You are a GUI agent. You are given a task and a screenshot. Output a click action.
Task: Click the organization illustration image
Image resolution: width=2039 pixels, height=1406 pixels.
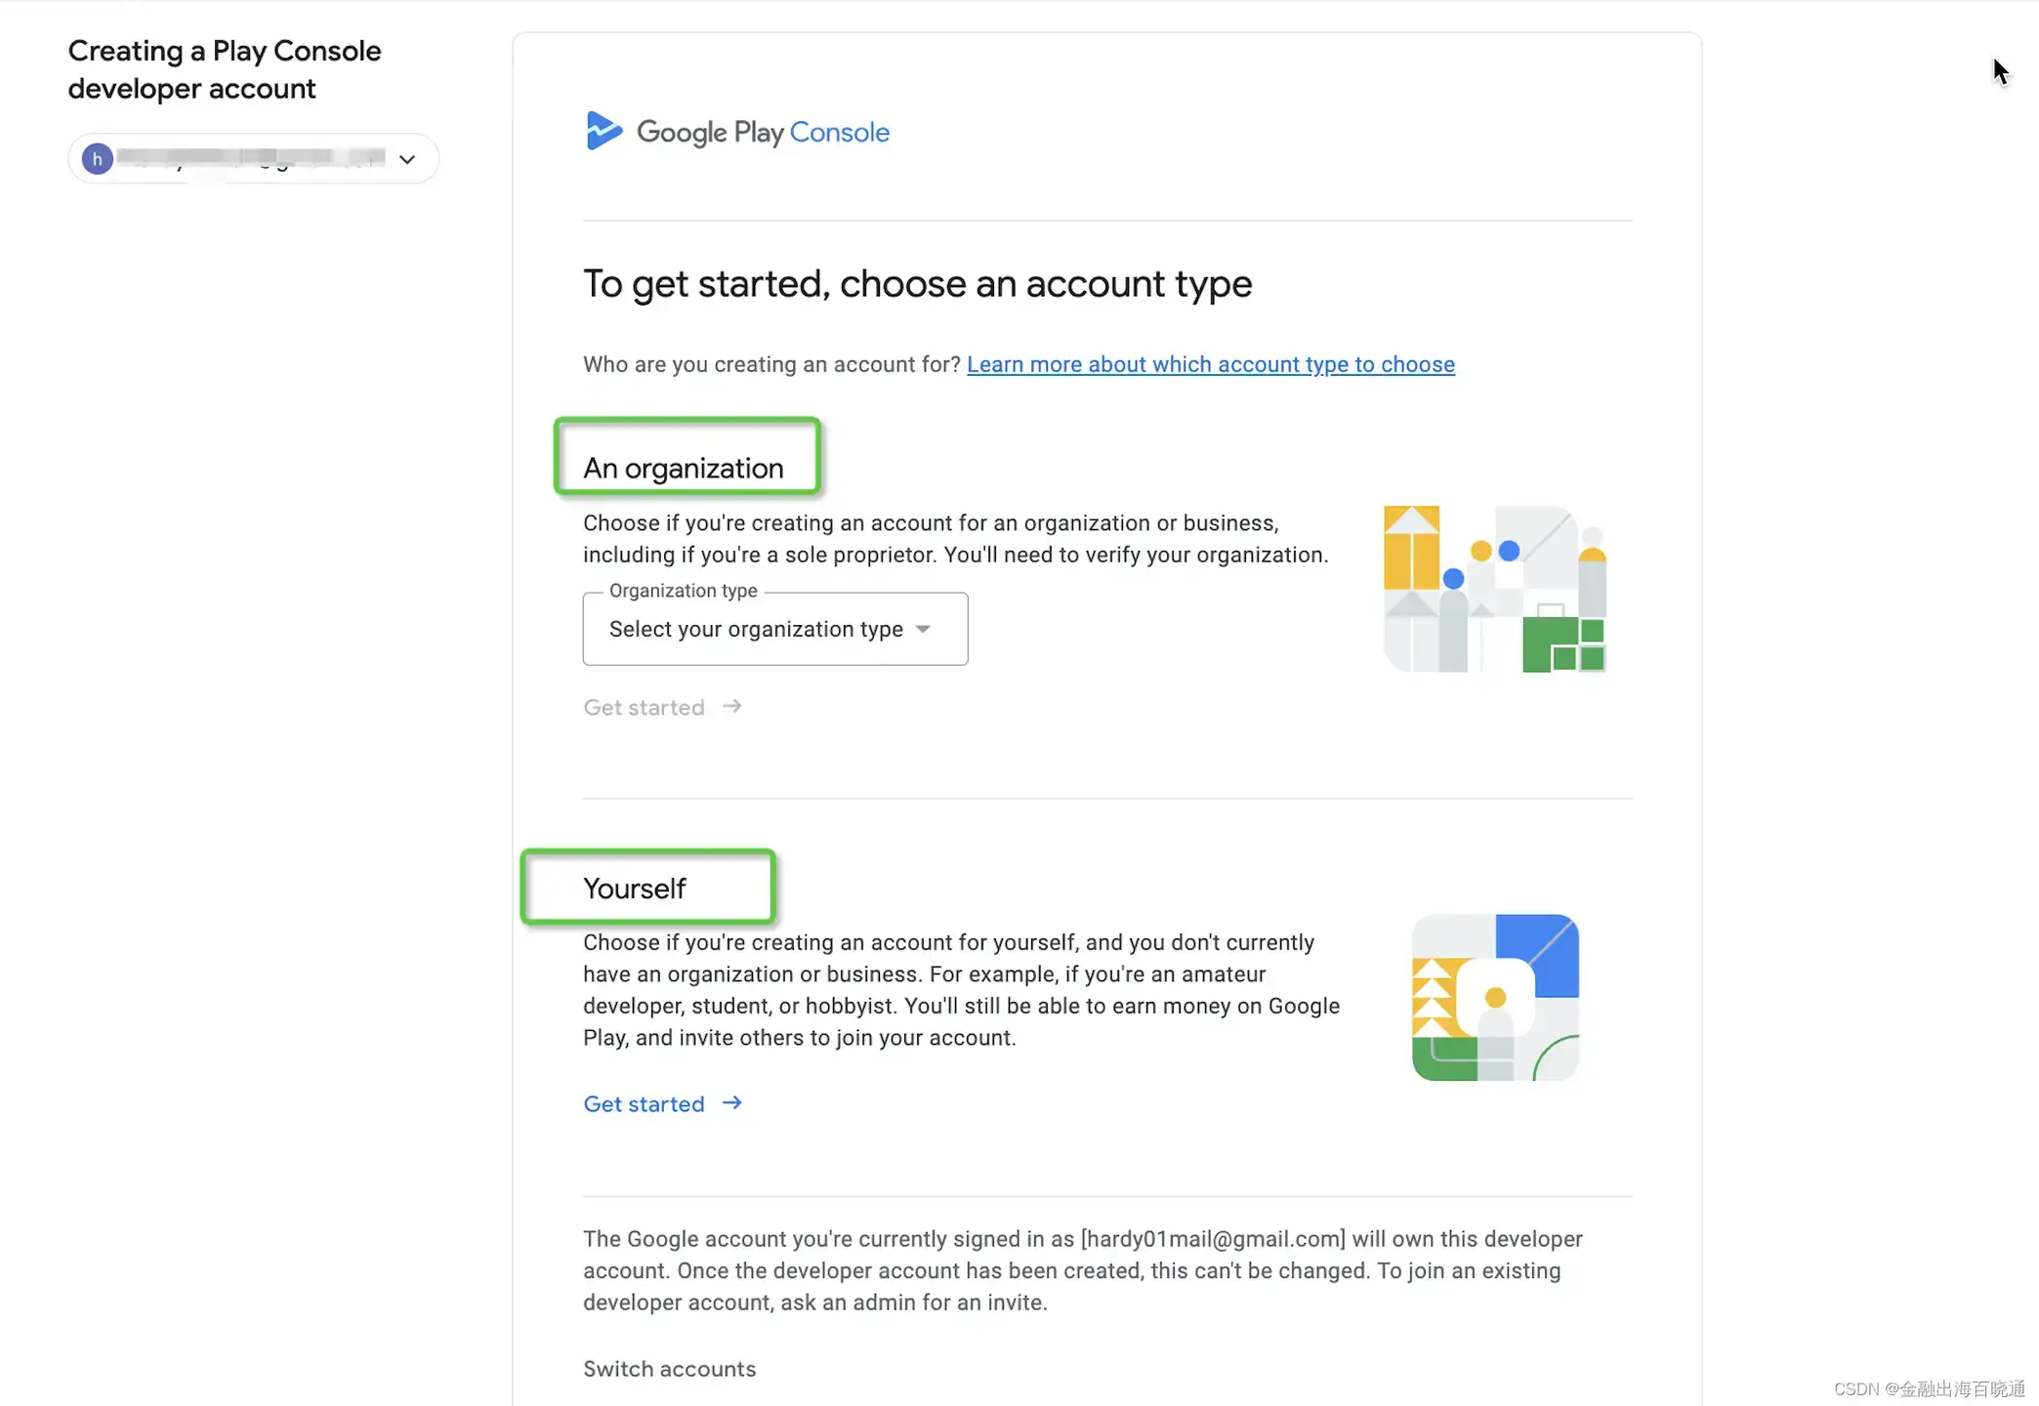(1494, 589)
